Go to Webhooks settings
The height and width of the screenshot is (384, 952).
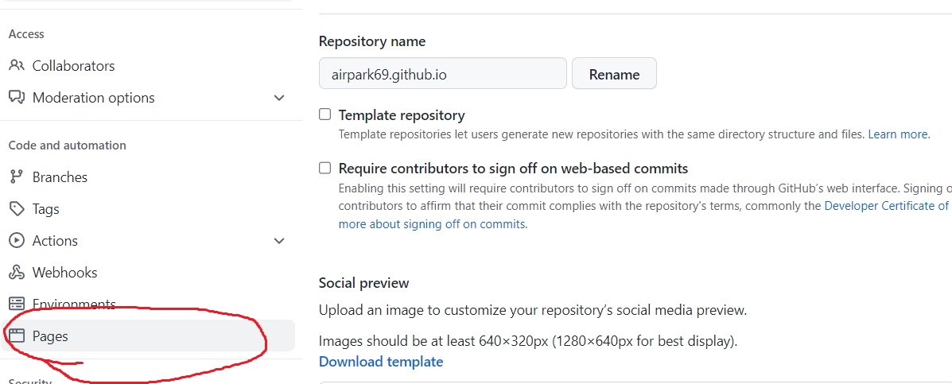pos(64,273)
